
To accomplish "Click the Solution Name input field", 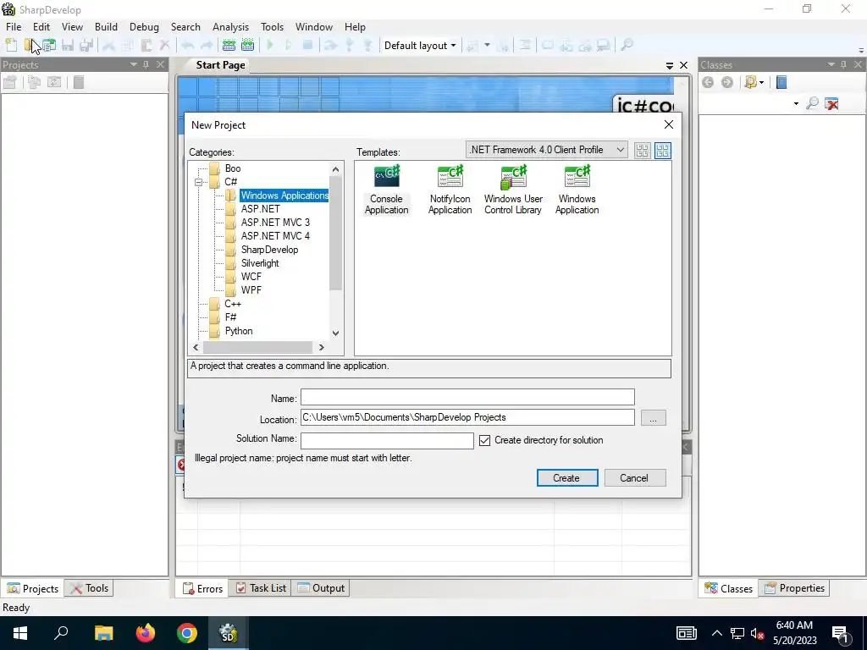I will [x=387, y=440].
